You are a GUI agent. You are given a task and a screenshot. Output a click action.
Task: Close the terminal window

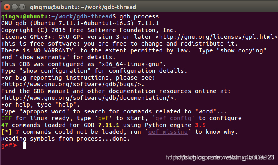click(7, 7)
